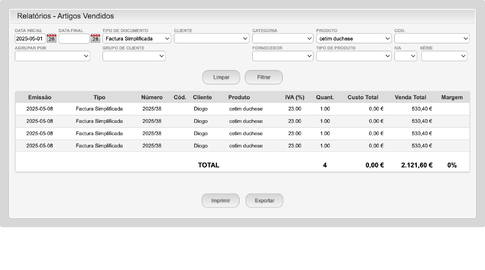This screenshot has width=485, height=270.
Task: Click the Filtrar button
Action: click(264, 77)
